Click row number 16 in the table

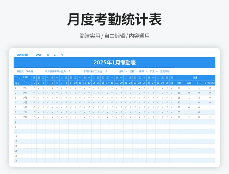coord(16,161)
